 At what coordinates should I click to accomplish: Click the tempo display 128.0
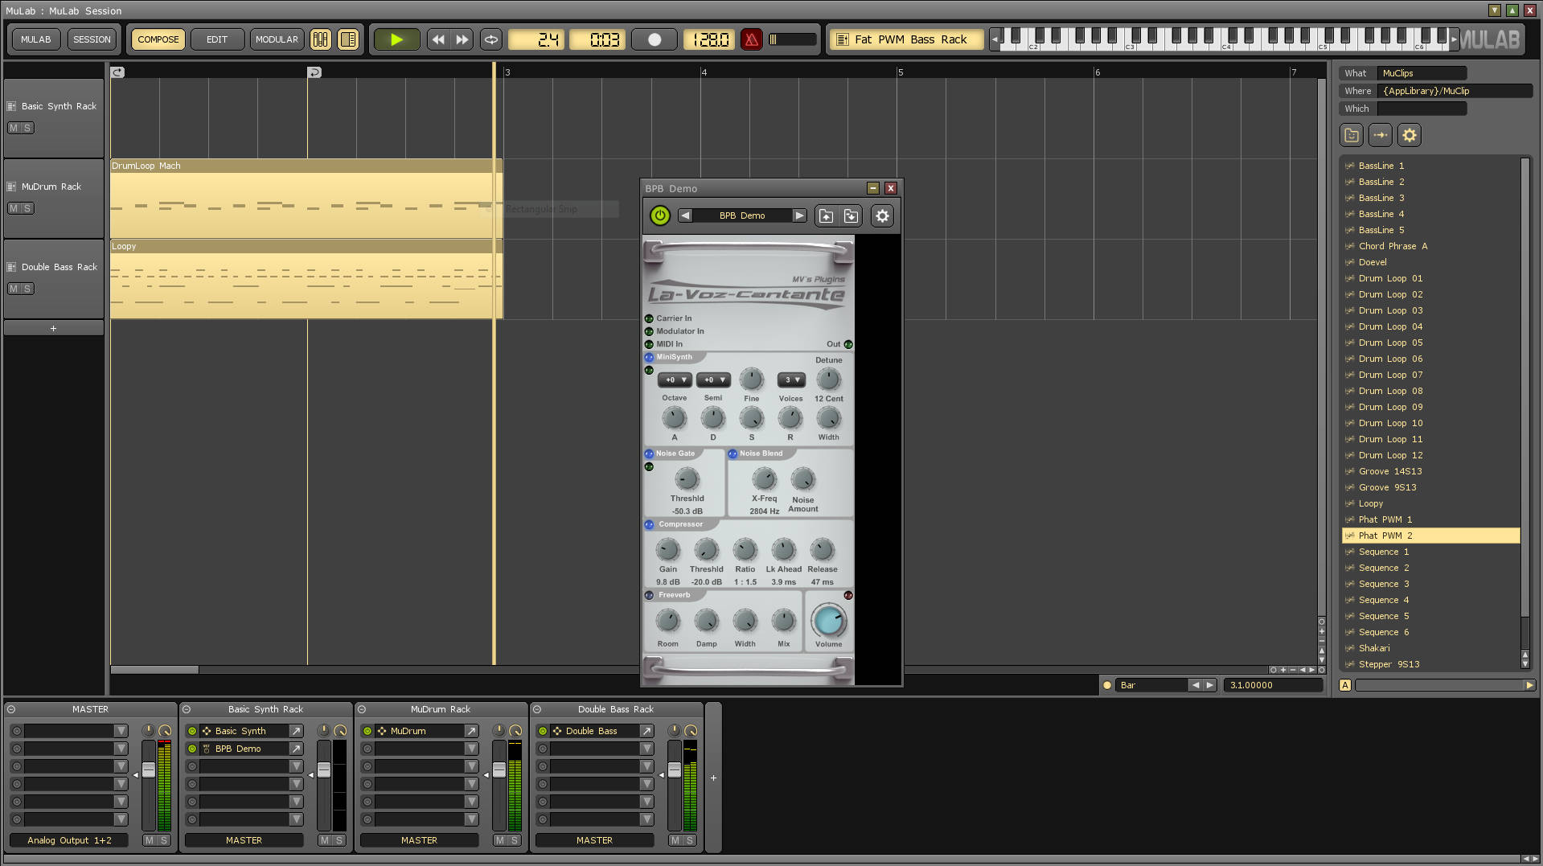coord(709,39)
